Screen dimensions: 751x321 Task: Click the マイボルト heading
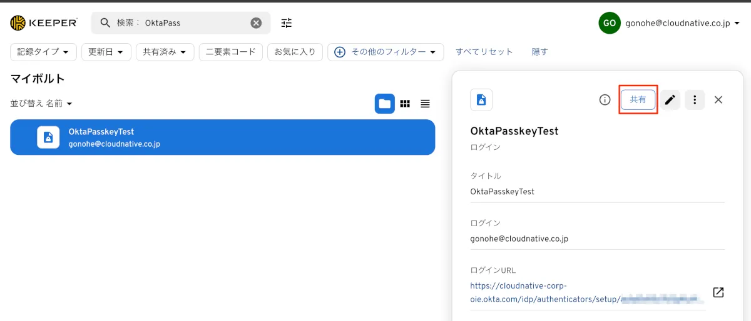click(38, 79)
